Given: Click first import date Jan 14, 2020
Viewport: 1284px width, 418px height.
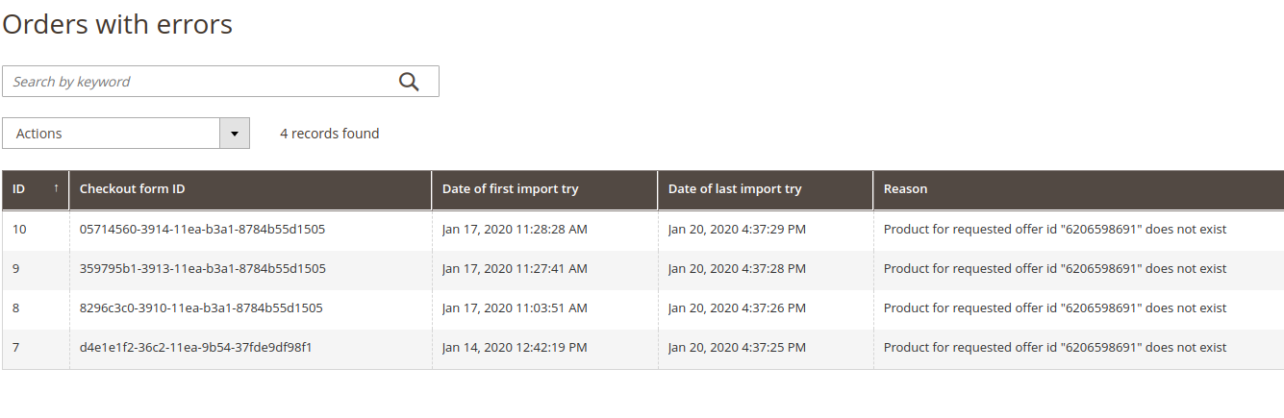Looking at the screenshot, I should tap(515, 348).
